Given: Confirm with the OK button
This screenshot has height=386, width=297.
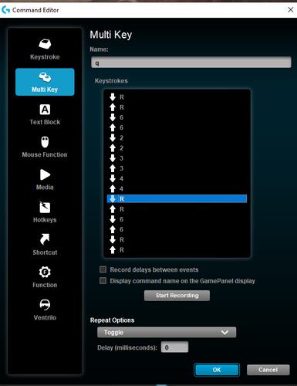Looking at the screenshot, I should pyautogui.click(x=217, y=370).
